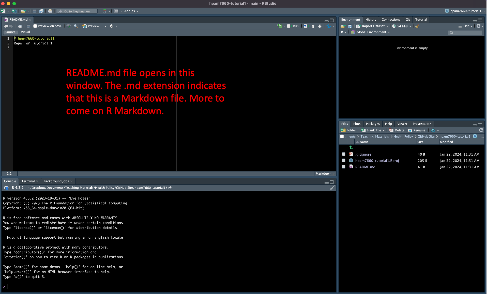This screenshot has height=294, width=487.
Task: Click the Run button in editor toolbar
Action: tap(293, 26)
